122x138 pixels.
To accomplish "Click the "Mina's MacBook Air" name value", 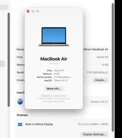I will point(96,49).
